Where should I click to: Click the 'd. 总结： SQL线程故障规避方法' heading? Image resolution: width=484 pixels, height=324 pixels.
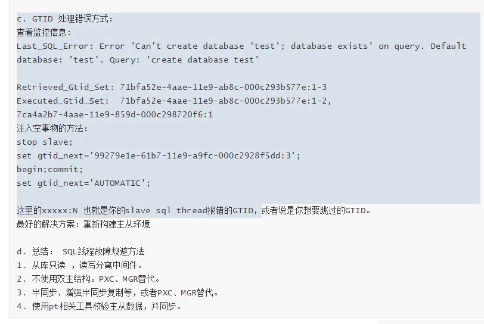pos(80,251)
